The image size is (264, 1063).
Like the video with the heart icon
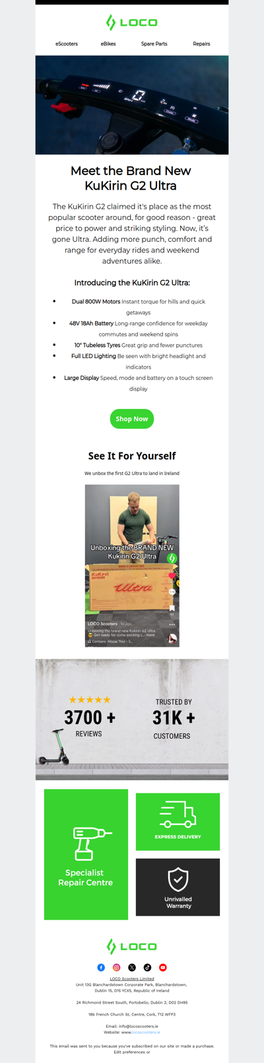point(172,576)
